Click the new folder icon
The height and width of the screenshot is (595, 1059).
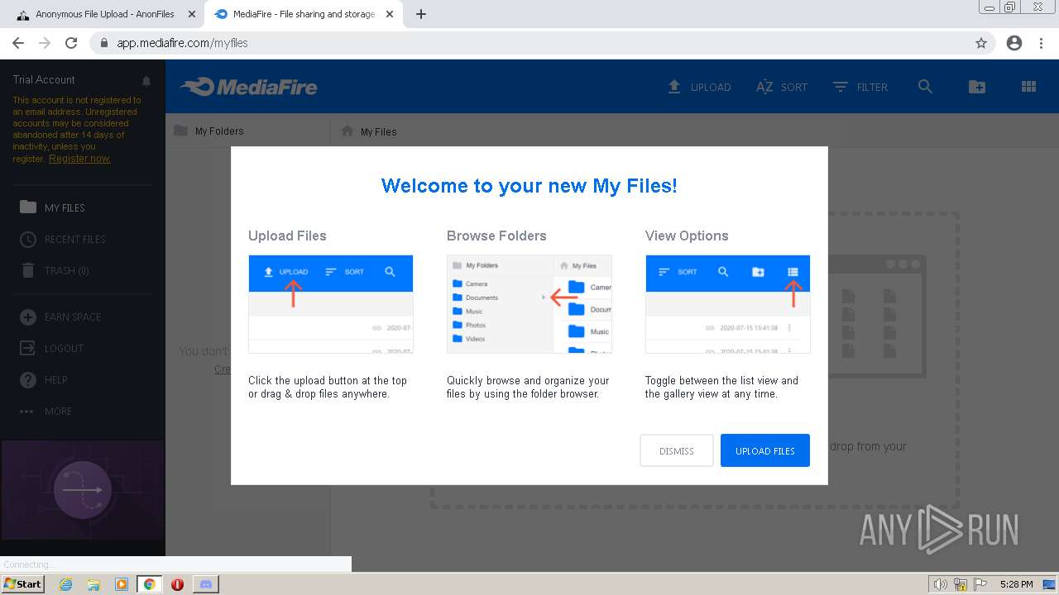pyautogui.click(x=977, y=87)
